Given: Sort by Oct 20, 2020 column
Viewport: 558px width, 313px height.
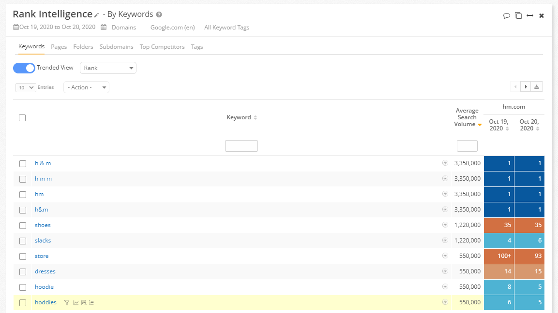Looking at the screenshot, I should pos(538,128).
